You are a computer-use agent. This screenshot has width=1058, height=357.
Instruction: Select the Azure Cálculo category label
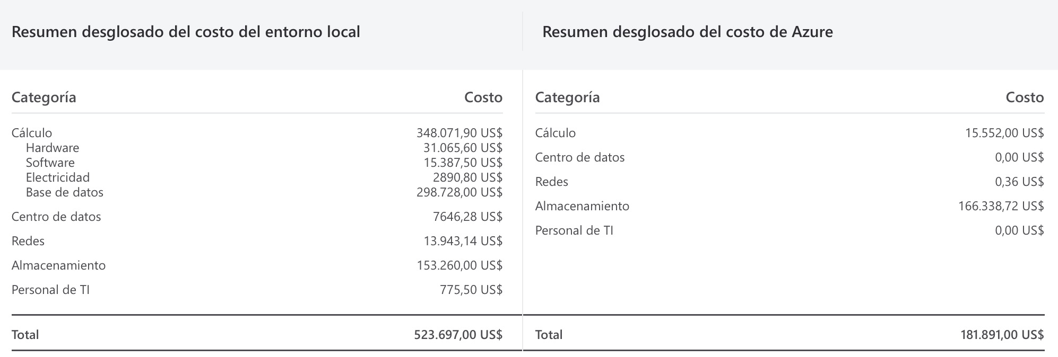click(x=556, y=133)
